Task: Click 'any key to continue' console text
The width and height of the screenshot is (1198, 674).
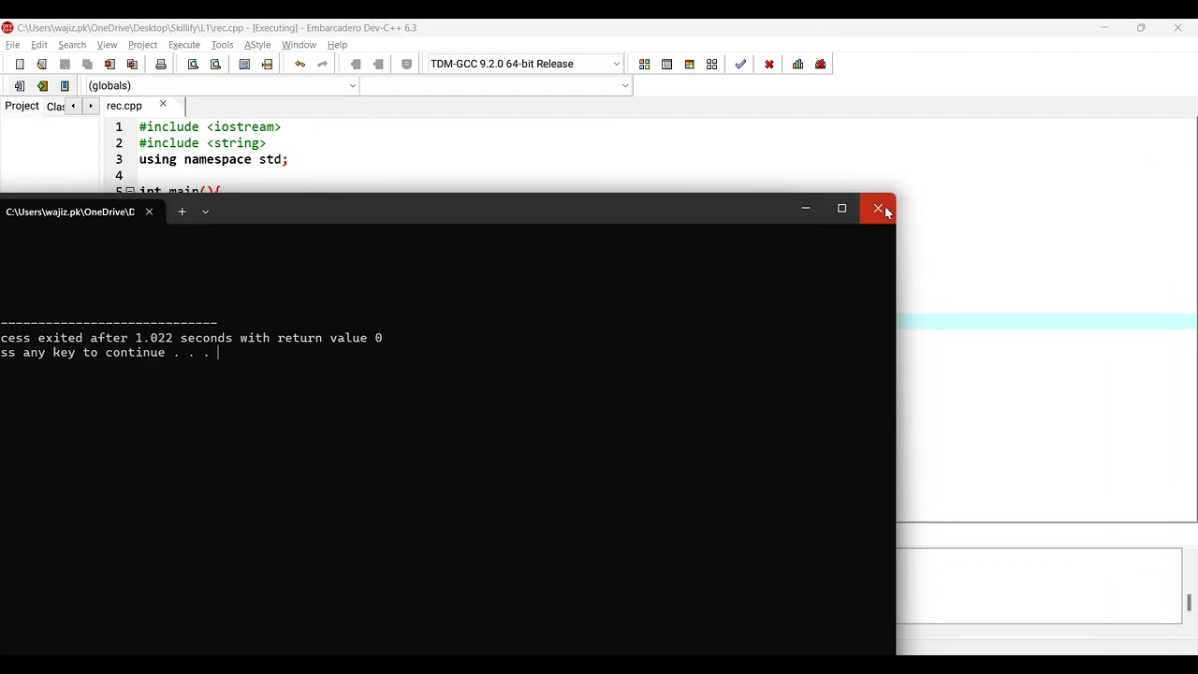Action: [94, 353]
